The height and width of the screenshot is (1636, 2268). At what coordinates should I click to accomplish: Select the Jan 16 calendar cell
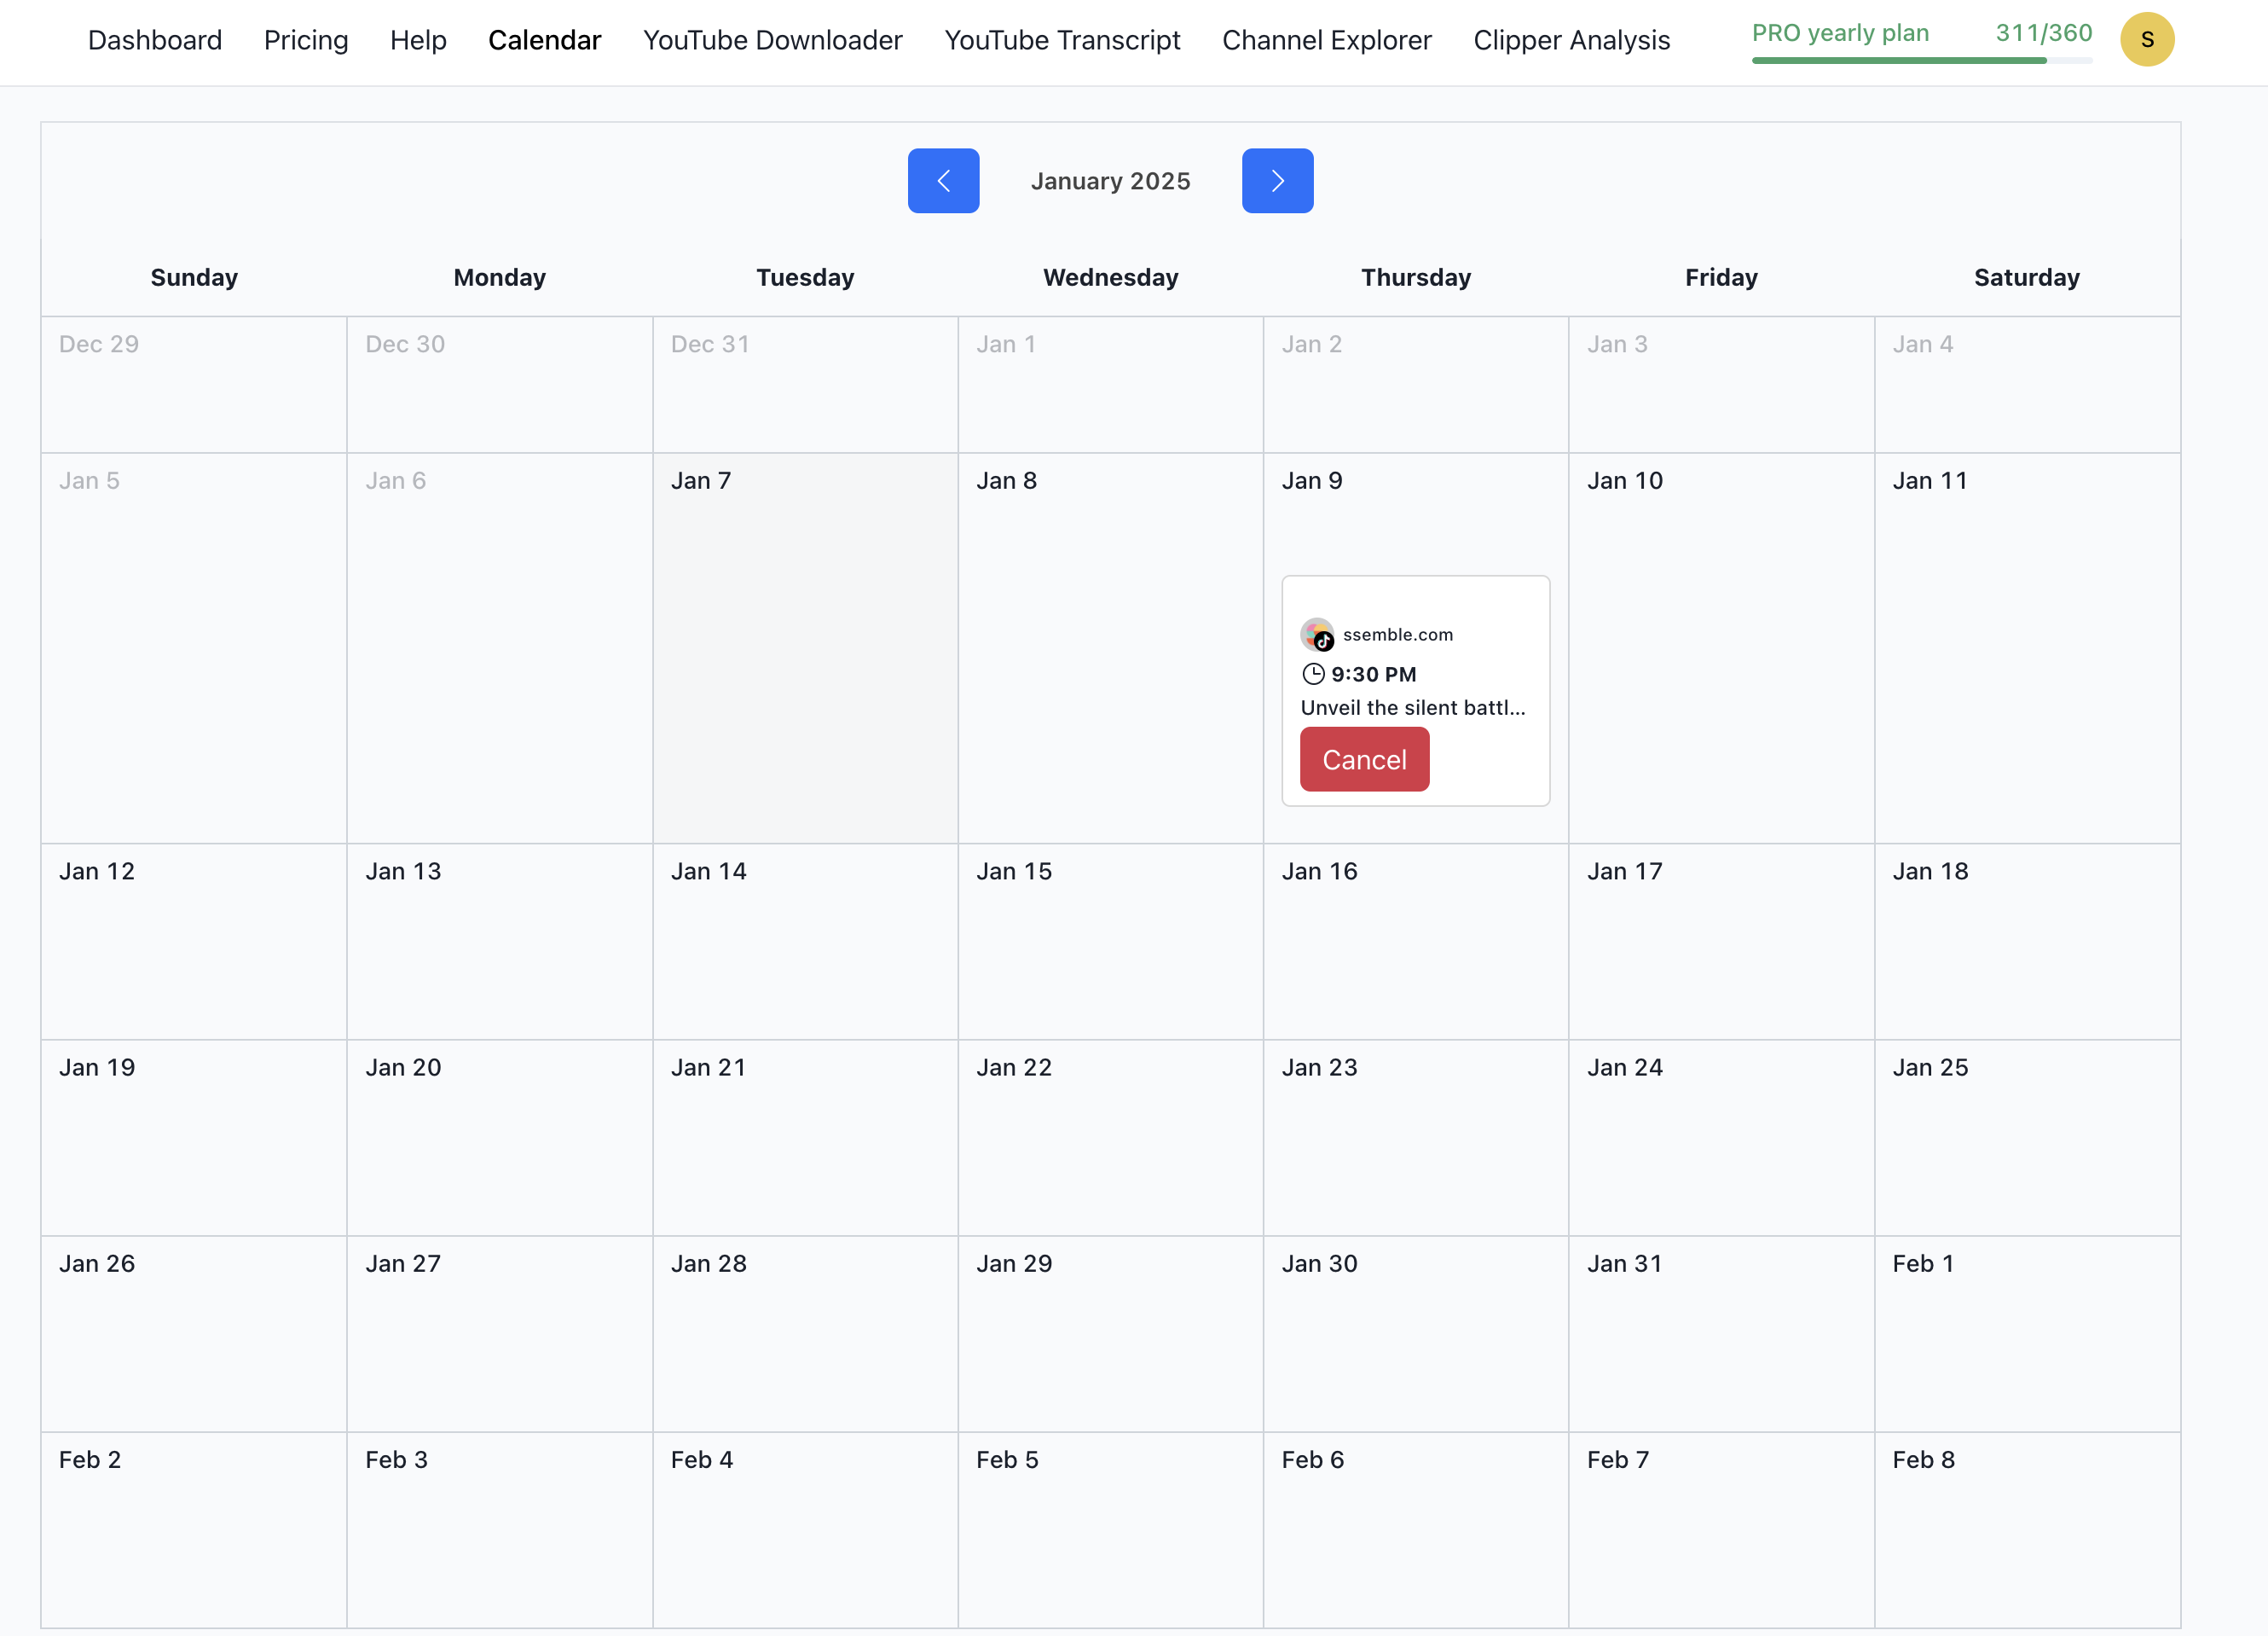tap(1415, 941)
